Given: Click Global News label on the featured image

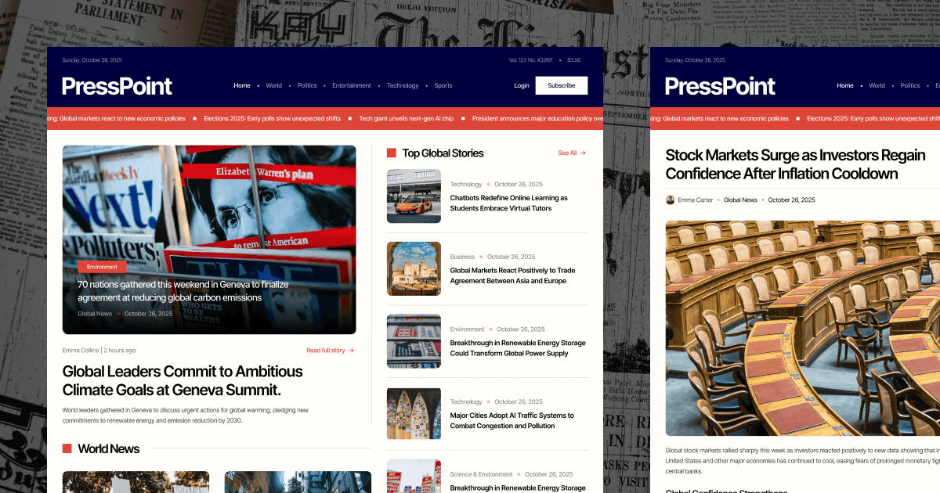Looking at the screenshot, I should pos(95,314).
